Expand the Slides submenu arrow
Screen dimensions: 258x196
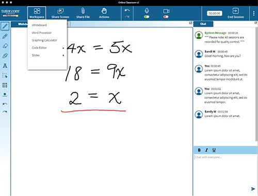[x=63, y=55]
